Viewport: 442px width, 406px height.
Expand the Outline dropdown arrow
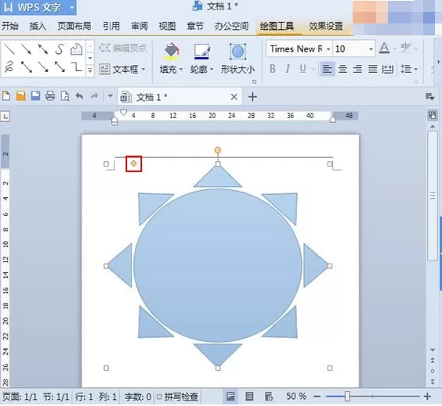(212, 69)
